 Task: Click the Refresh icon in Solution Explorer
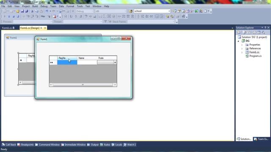[x=249, y=33]
